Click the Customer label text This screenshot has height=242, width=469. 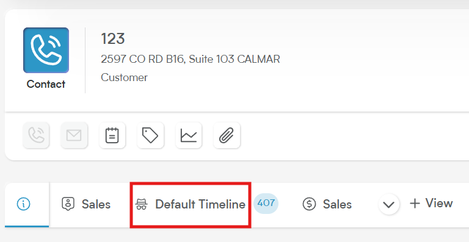click(x=124, y=77)
